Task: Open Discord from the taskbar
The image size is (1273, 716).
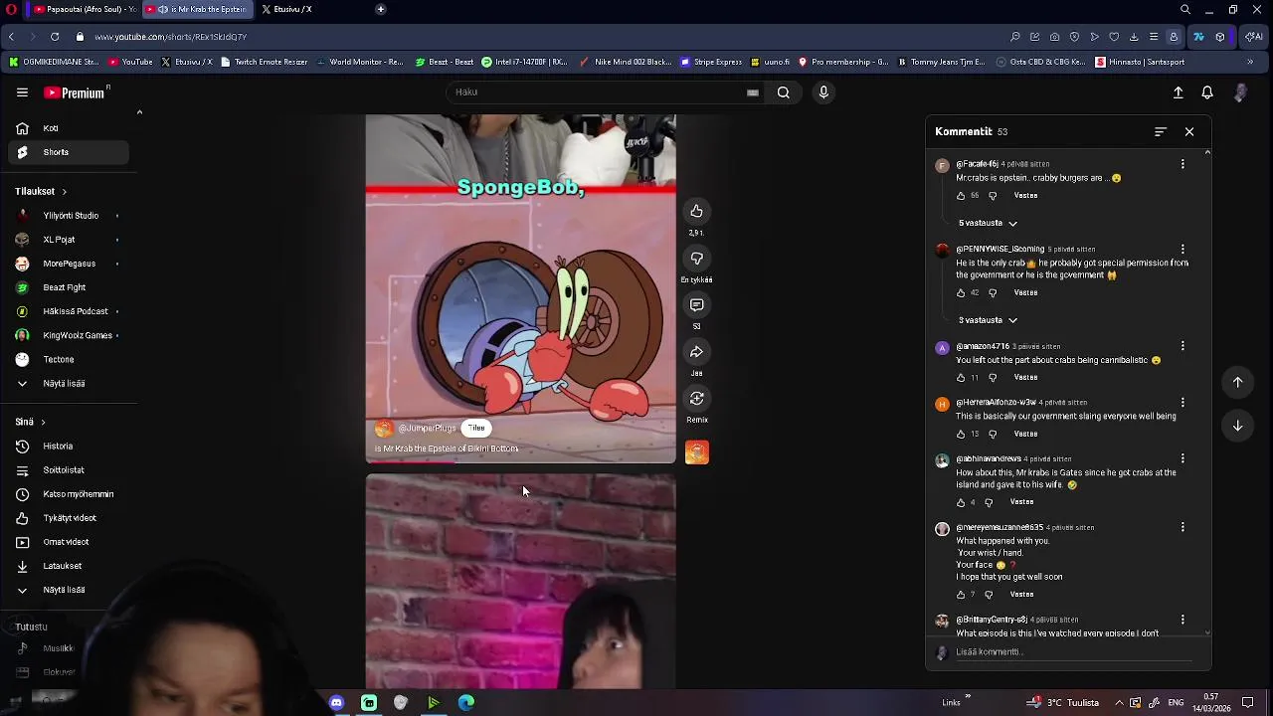Action: pos(336,703)
